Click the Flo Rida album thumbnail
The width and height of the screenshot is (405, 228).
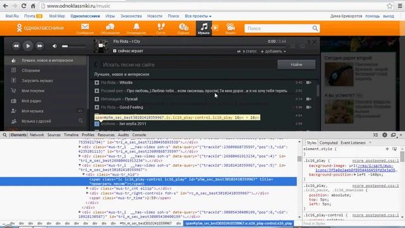[x=101, y=46]
